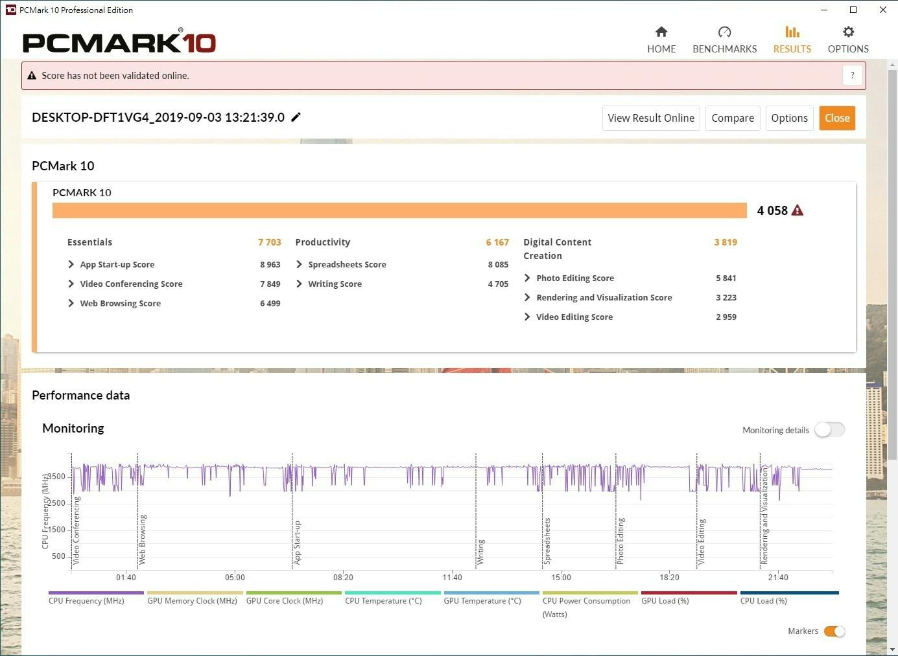This screenshot has width=898, height=656.
Task: Click the PCMark 10 logo
Action: (119, 43)
